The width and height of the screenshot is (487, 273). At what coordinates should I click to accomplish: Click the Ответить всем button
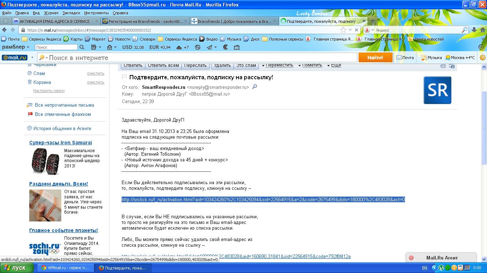coord(163,65)
